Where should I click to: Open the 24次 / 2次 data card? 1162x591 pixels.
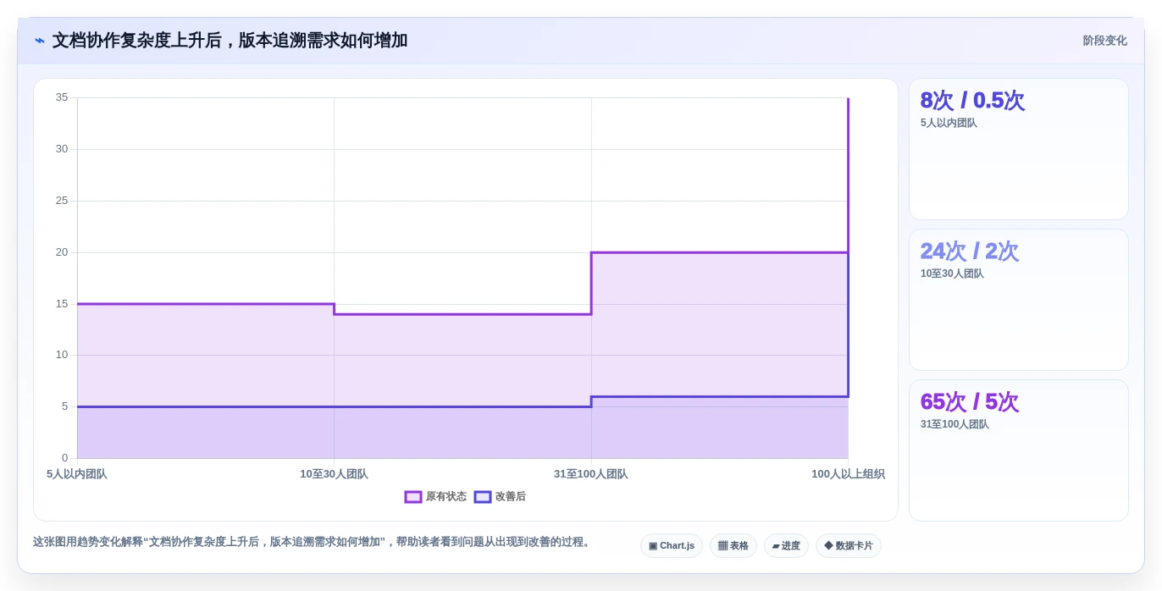pyautogui.click(x=1019, y=300)
